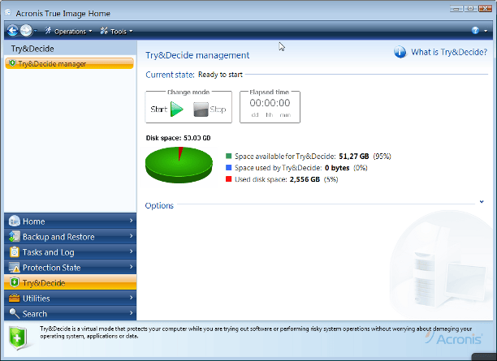Select the Try&Decide navigation pane
The image size is (497, 361).
click(71, 282)
